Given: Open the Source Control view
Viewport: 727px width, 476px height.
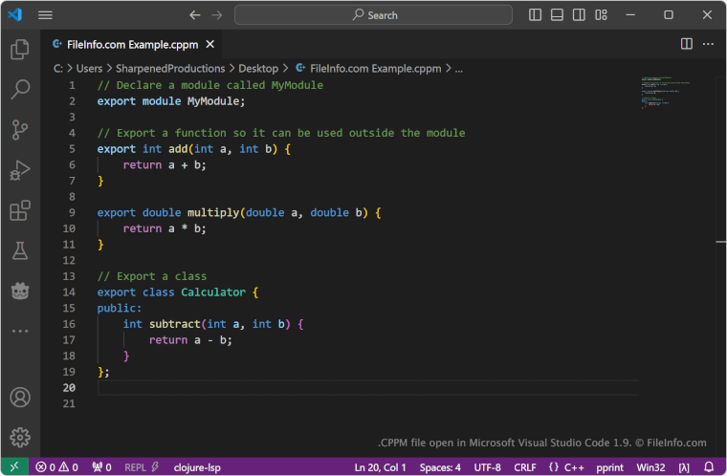Looking at the screenshot, I should coord(20,131).
